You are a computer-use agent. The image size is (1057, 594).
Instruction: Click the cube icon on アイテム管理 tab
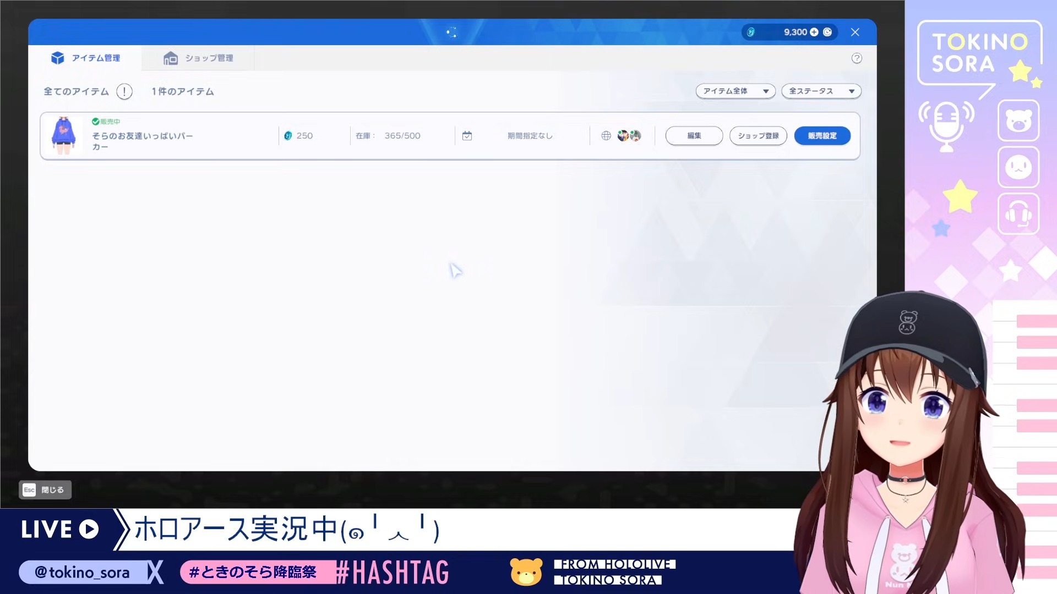click(58, 58)
